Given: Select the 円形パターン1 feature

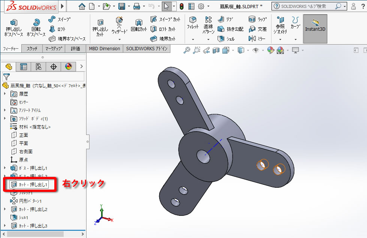Looking at the screenshot, I should tap(26, 201).
